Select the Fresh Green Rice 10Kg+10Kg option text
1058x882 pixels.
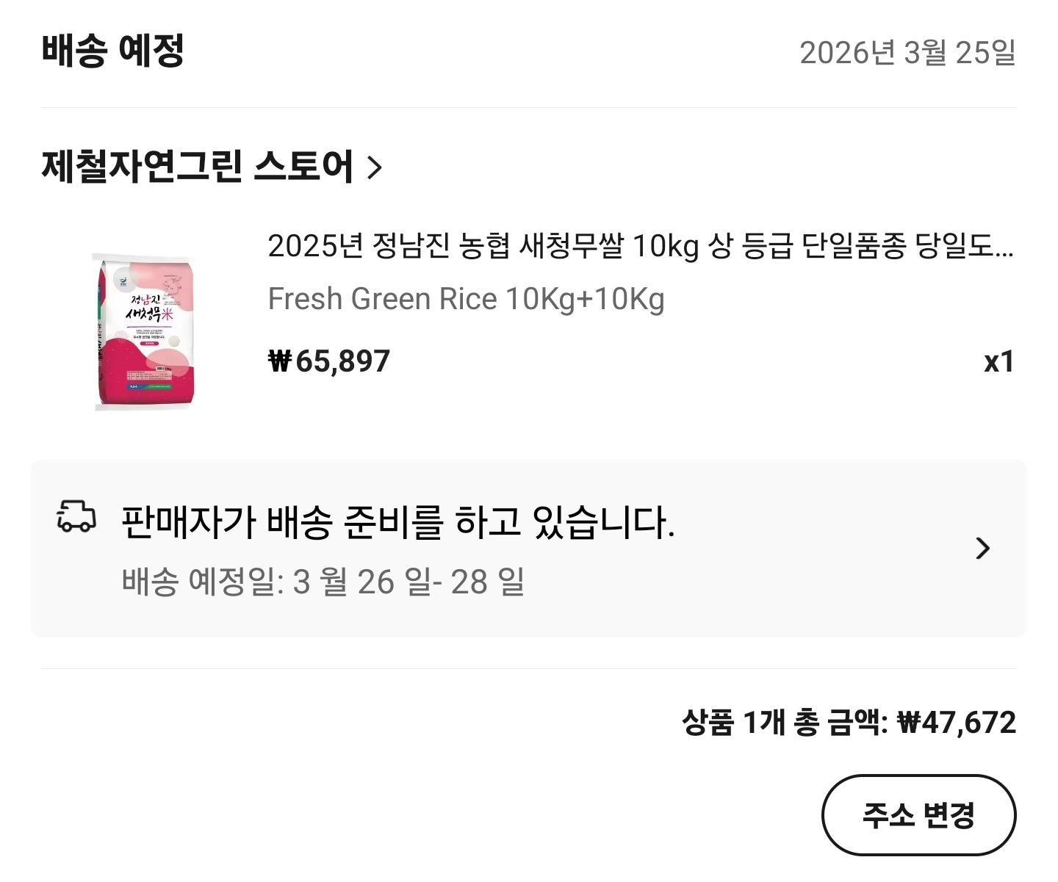coord(466,299)
